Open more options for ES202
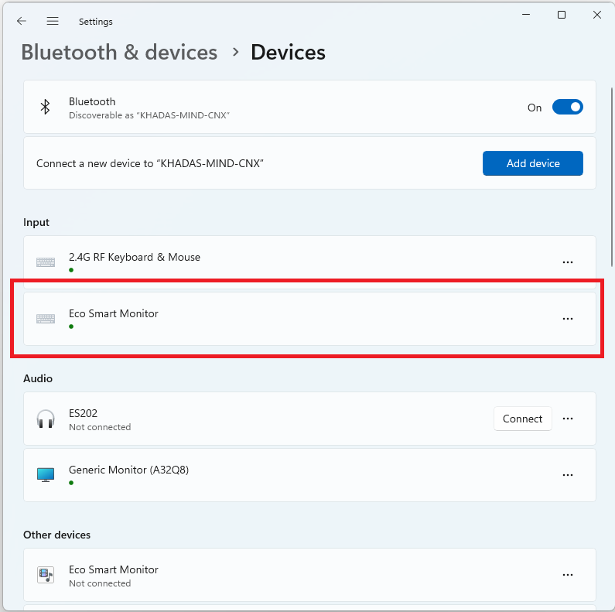Viewport: 615px width, 612px height. (x=568, y=419)
